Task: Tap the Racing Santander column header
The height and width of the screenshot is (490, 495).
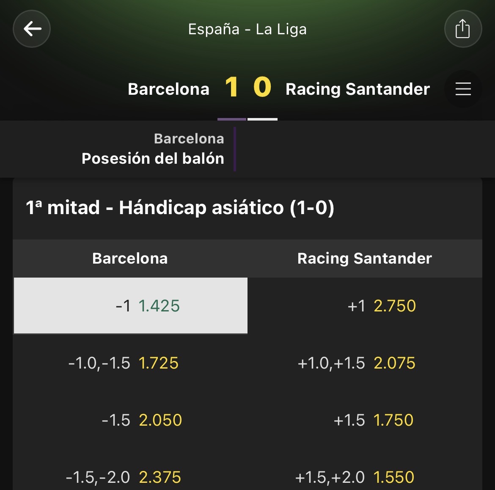Action: click(365, 258)
